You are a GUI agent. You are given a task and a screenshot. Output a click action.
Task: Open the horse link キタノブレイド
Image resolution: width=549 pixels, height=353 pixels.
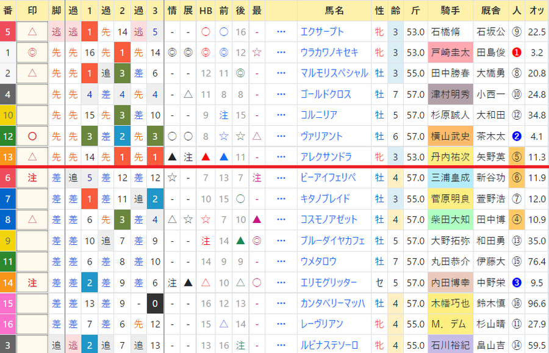click(325, 198)
